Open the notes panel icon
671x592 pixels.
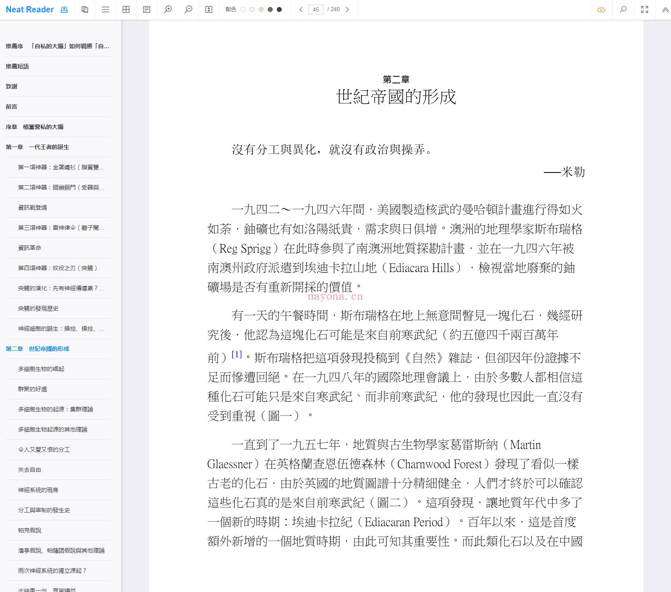click(147, 9)
